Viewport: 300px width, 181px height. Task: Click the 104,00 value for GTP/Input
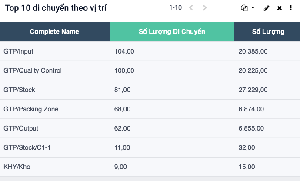point(124,51)
